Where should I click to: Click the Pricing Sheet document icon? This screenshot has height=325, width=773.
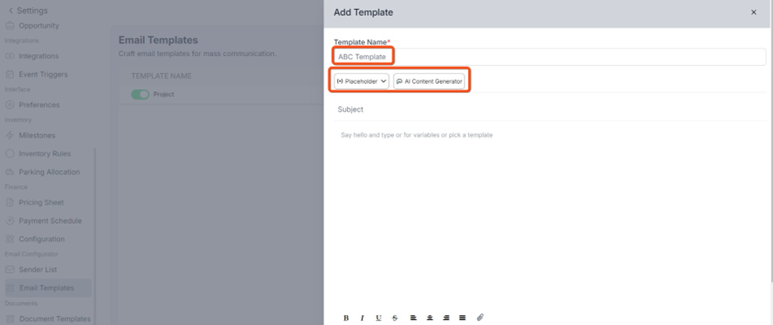click(10, 202)
